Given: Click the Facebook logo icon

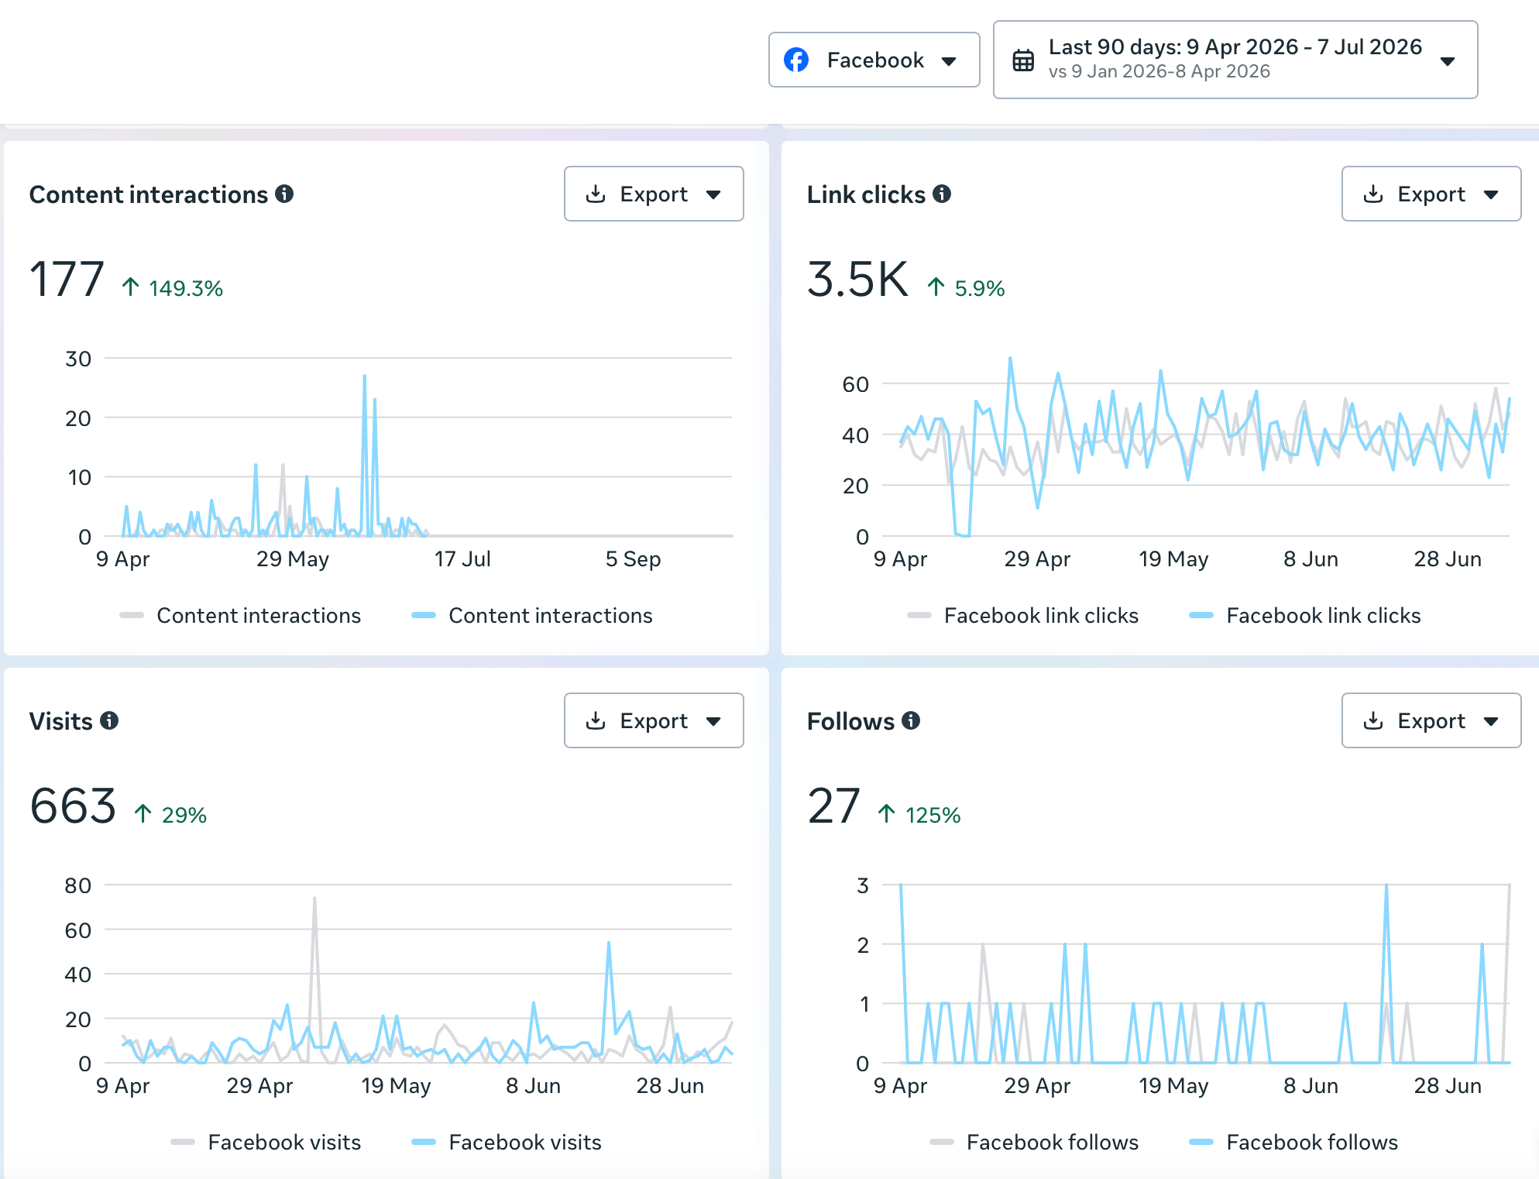Looking at the screenshot, I should 796,60.
